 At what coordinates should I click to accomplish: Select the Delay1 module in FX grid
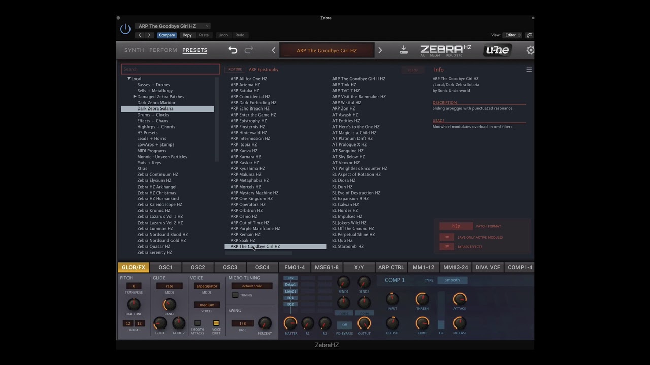[x=290, y=285]
